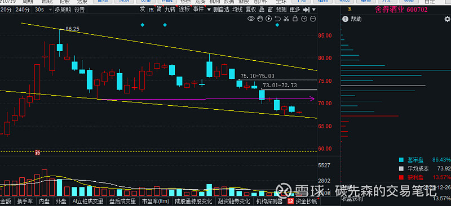Toggle the 叠 overlay option

click(x=262, y=10)
